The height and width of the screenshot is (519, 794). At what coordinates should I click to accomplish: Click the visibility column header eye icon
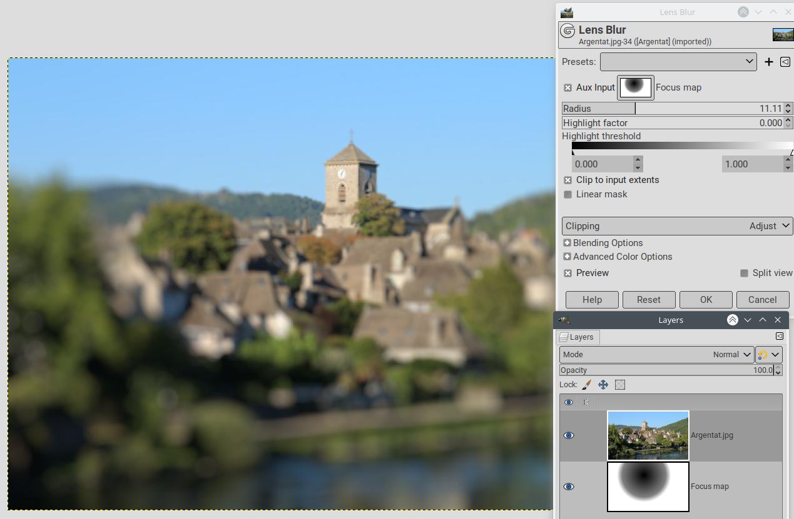[x=569, y=402]
